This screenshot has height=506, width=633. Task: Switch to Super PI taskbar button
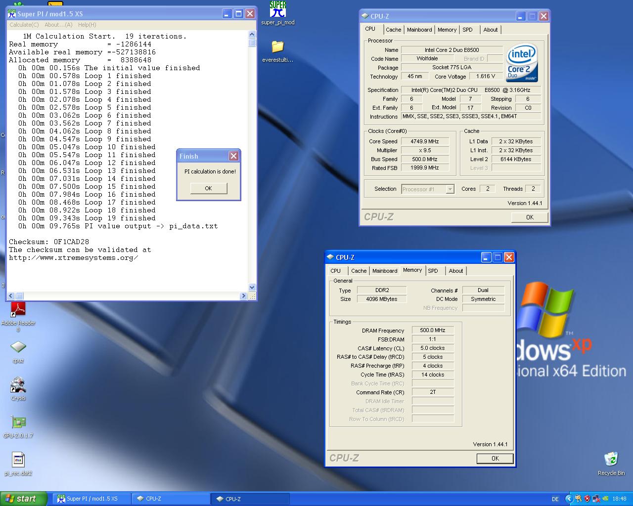92,499
